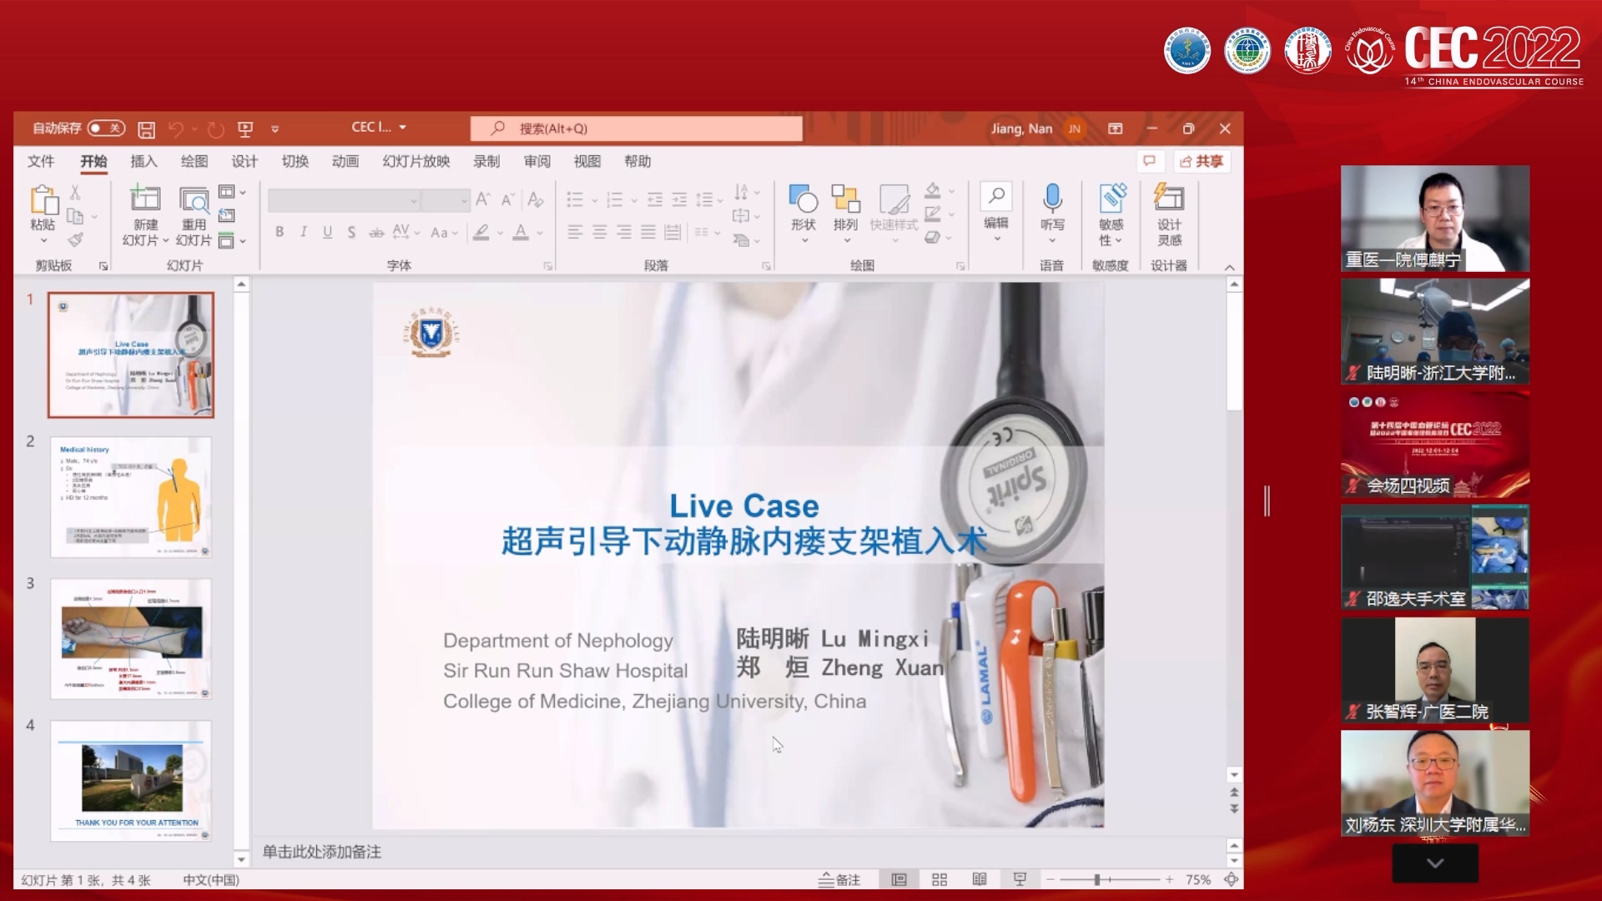Toggle bold formatting
Viewport: 1602px width, 901px height.
click(280, 233)
